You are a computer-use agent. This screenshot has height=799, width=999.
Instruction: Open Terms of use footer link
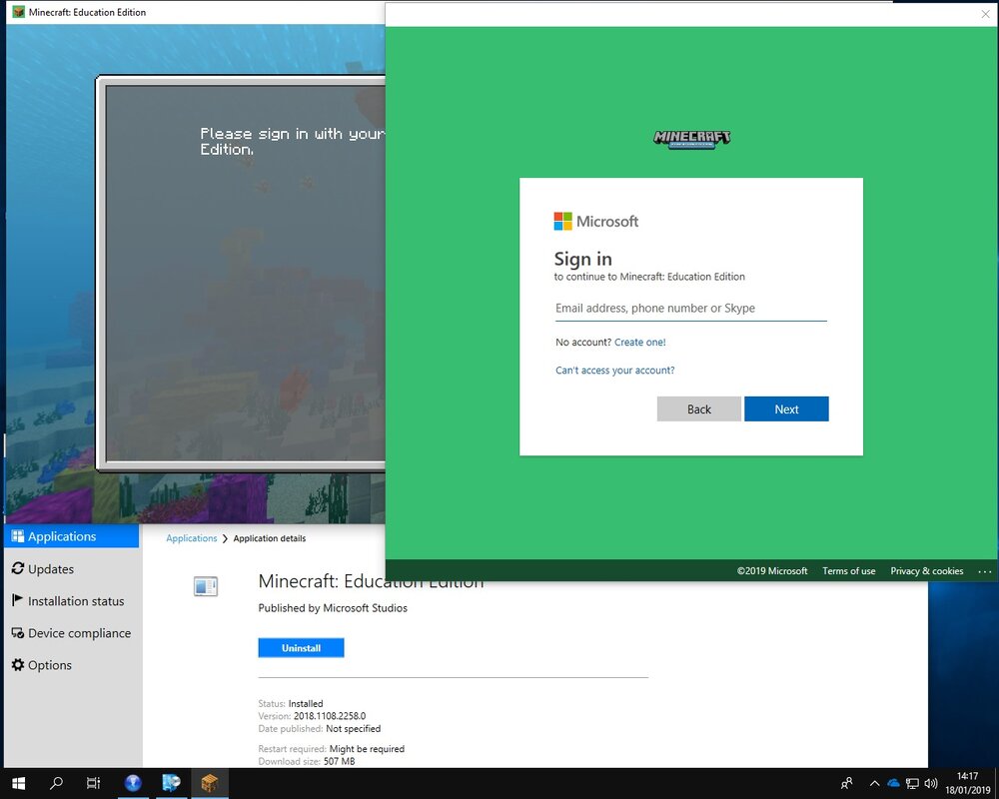click(x=848, y=571)
